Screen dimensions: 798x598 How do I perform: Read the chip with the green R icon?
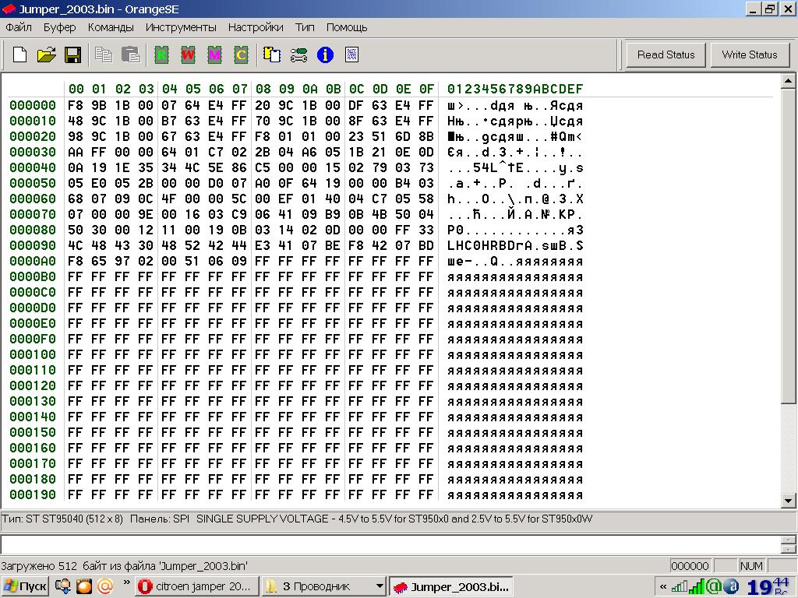(x=161, y=55)
